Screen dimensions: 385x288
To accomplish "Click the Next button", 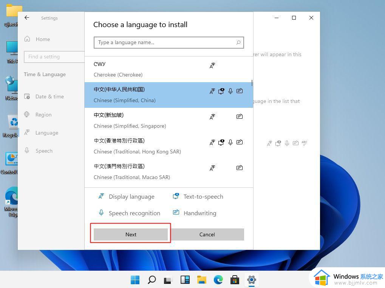I will tap(131, 234).
